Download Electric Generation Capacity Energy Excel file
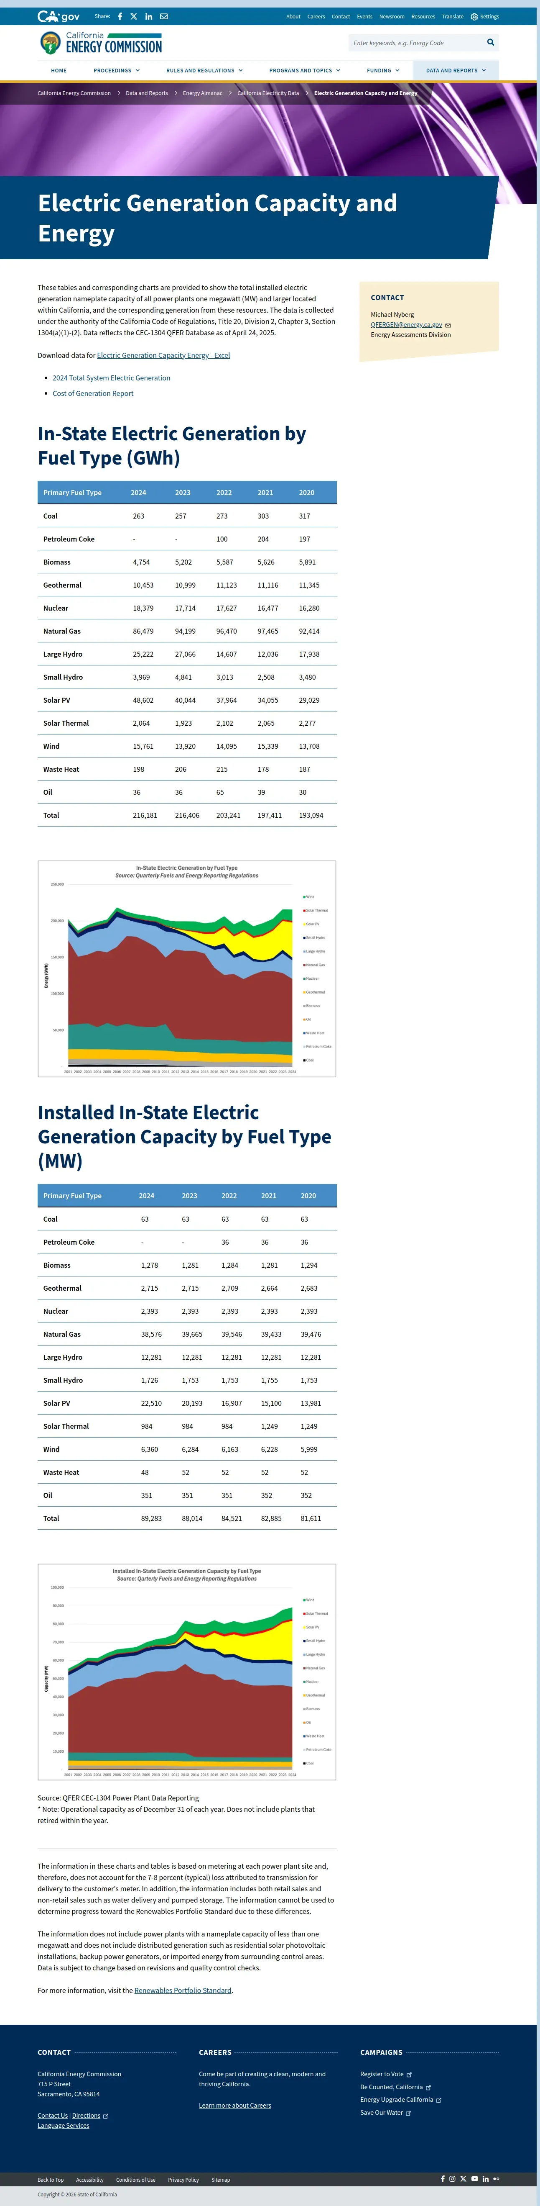The width and height of the screenshot is (540, 2206). 163,354
